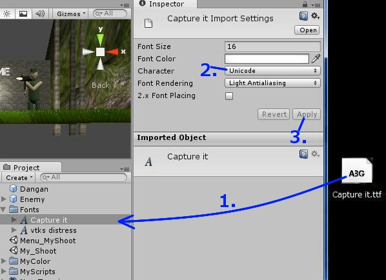Collapse the Fonts folder
386x280 pixels.
(3, 210)
